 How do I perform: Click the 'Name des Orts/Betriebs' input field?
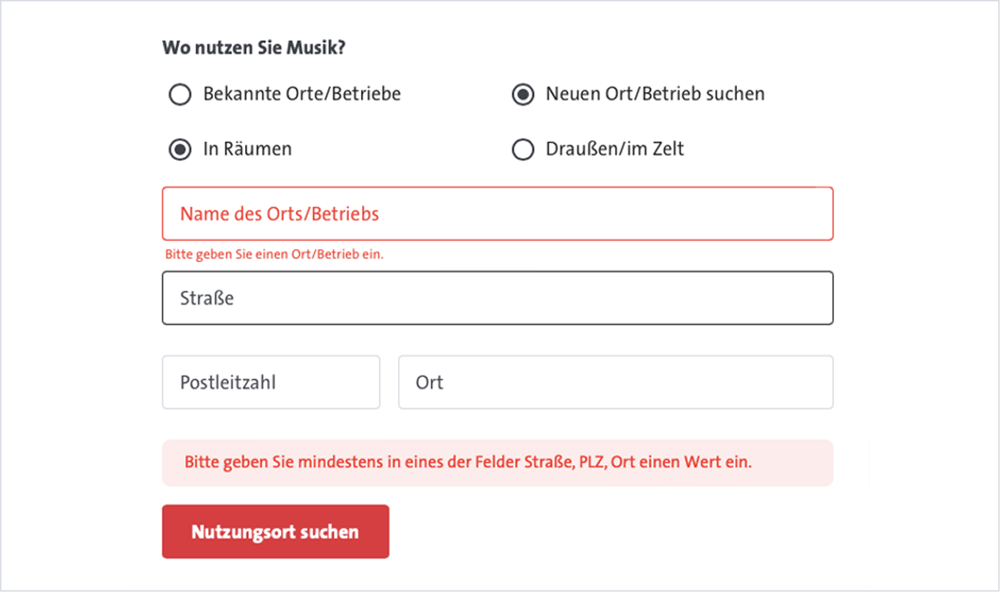point(498,213)
